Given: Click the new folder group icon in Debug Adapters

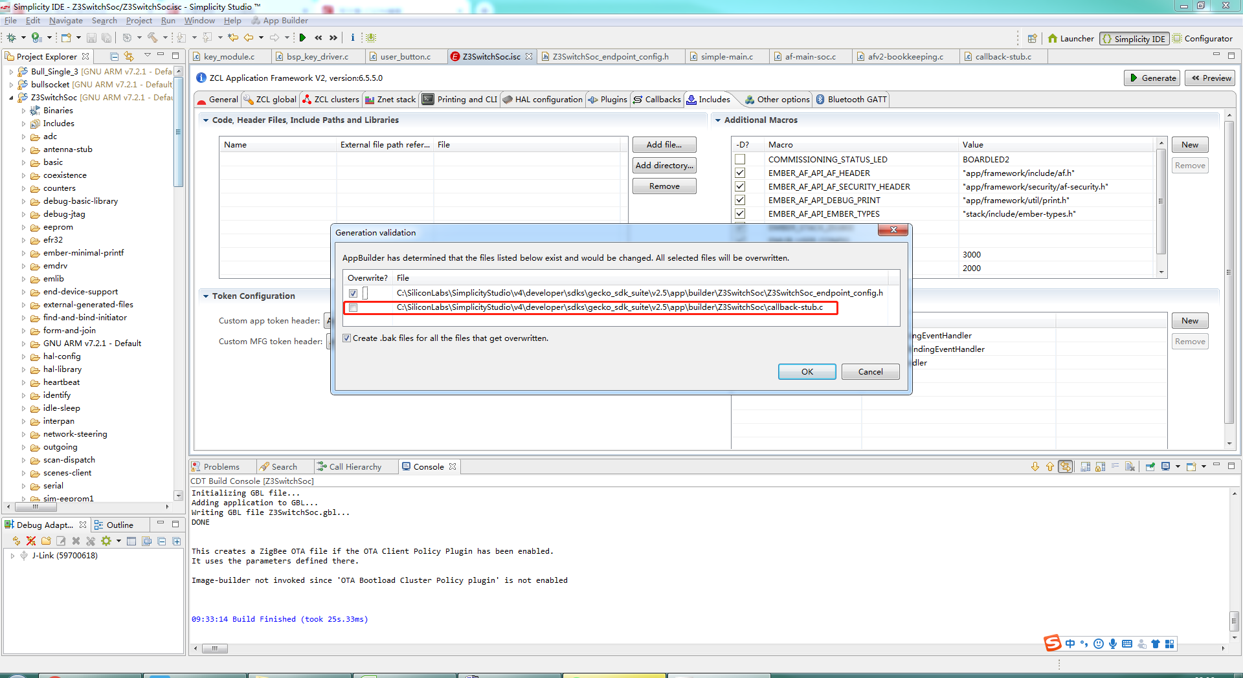Looking at the screenshot, I should [x=46, y=541].
